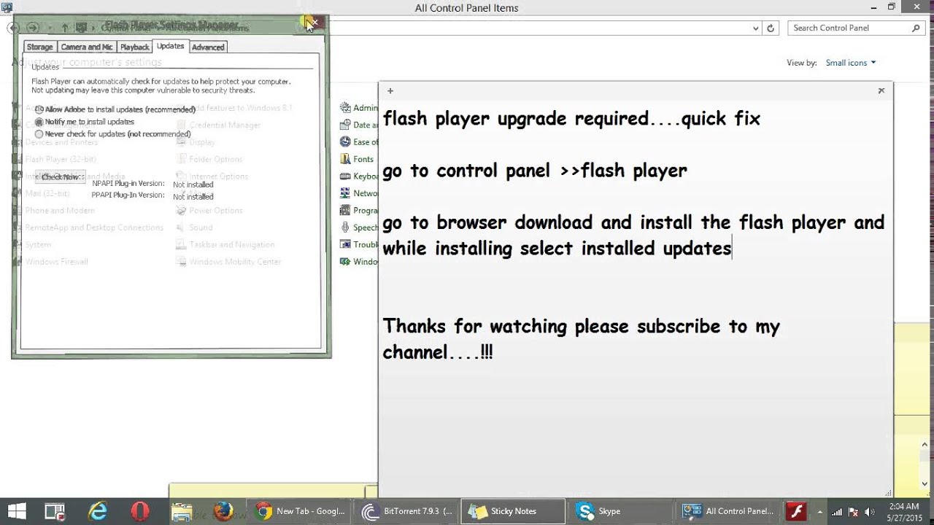
Task: Click the Check Now button
Action: [61, 177]
